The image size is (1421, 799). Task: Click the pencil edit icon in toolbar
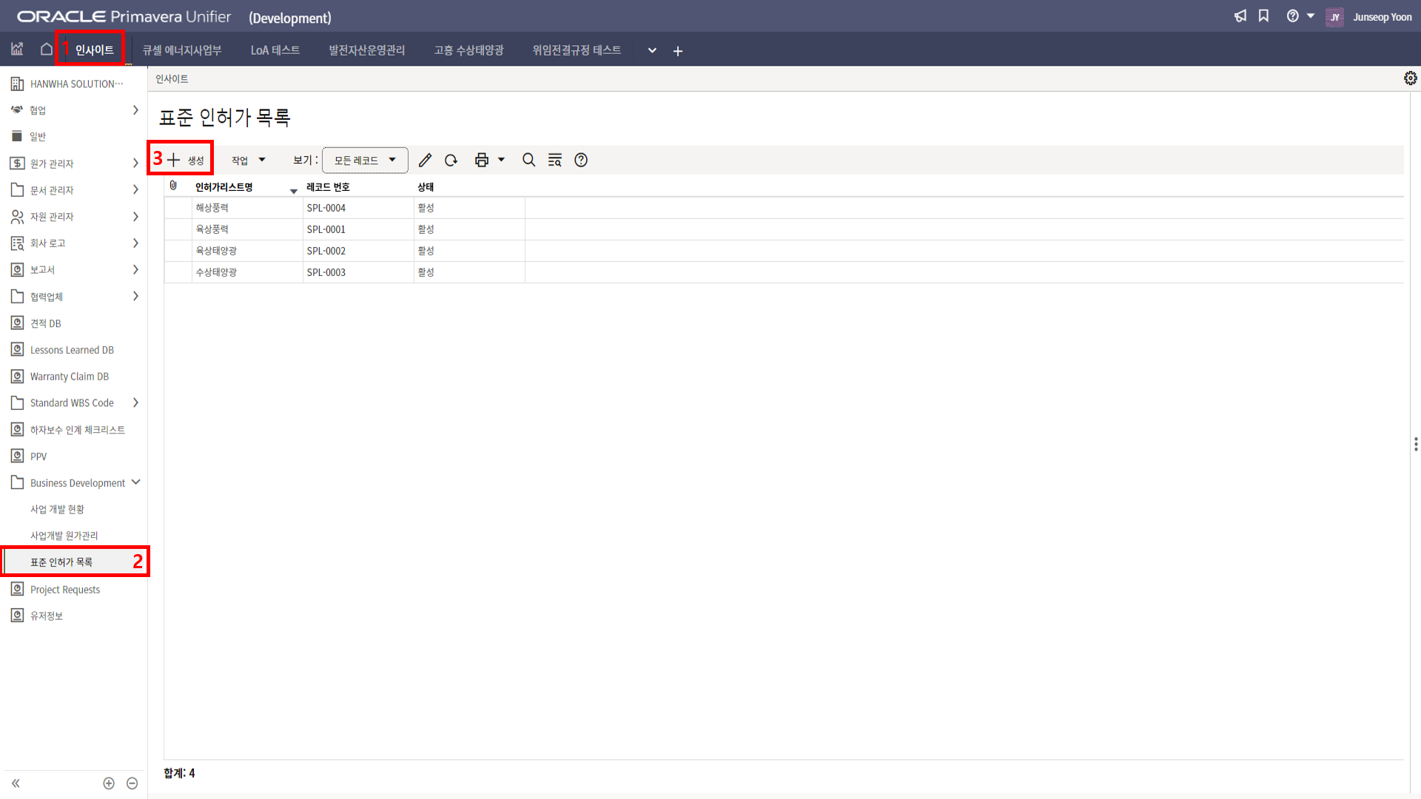click(425, 160)
